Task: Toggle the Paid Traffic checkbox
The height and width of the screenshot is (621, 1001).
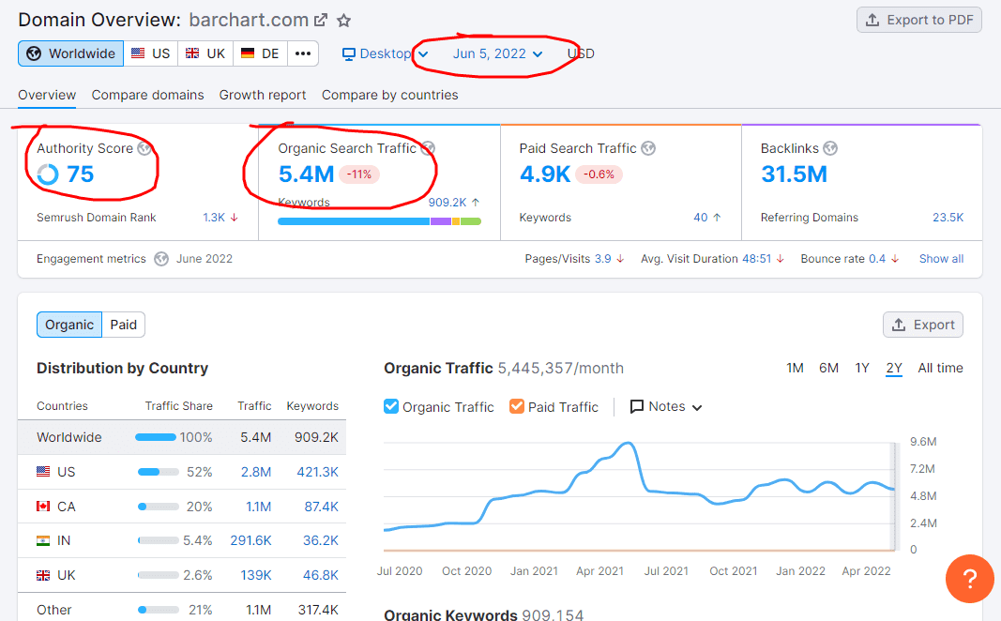Action: [517, 406]
